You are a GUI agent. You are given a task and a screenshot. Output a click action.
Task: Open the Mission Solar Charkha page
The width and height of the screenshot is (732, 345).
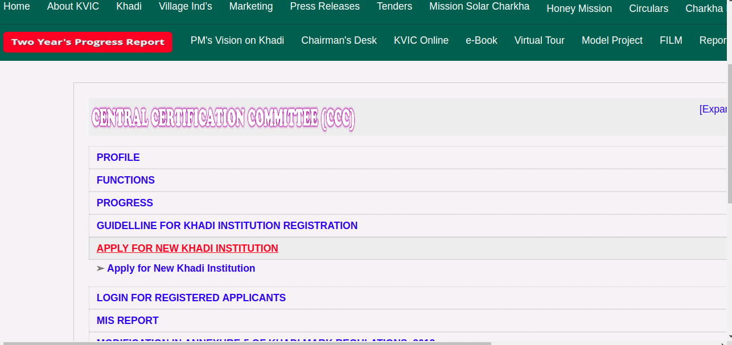(x=479, y=7)
